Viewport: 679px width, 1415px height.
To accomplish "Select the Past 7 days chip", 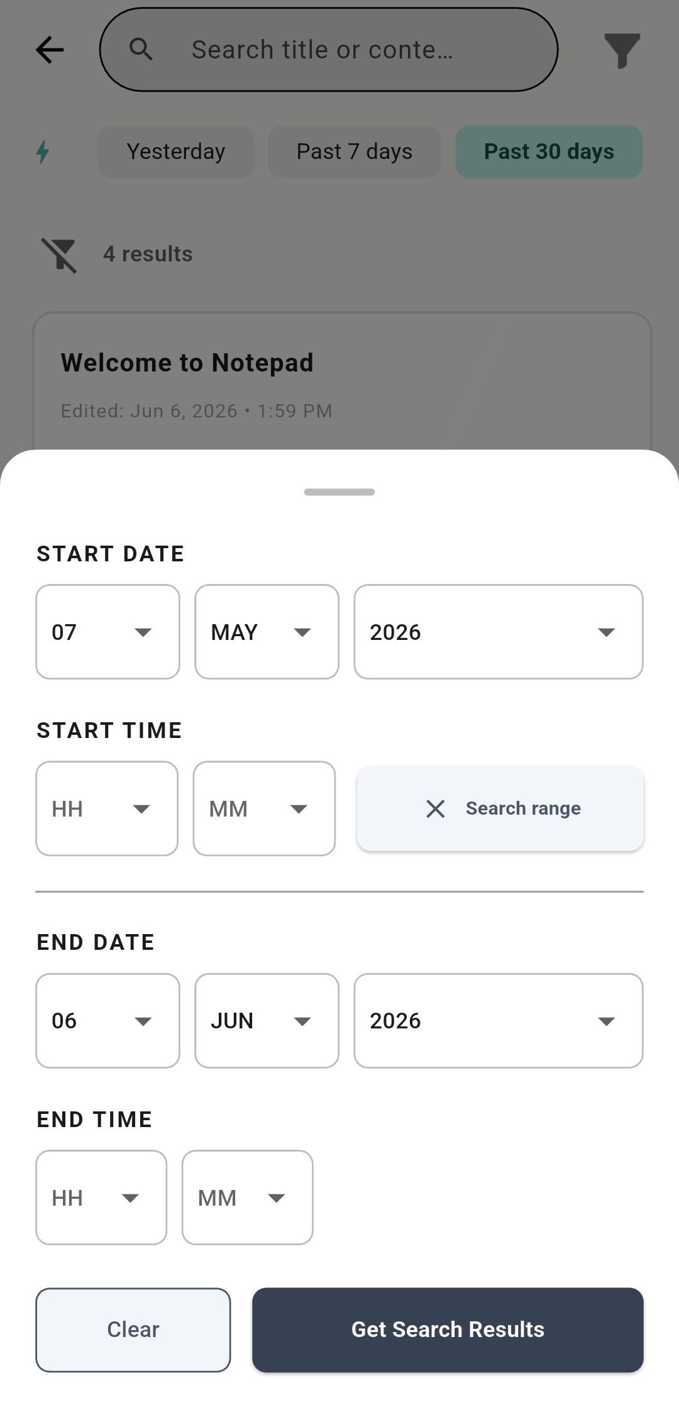I will point(355,151).
